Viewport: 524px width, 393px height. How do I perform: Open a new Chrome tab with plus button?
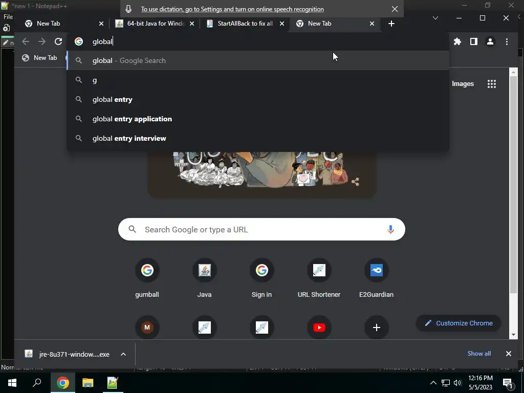pyautogui.click(x=391, y=24)
